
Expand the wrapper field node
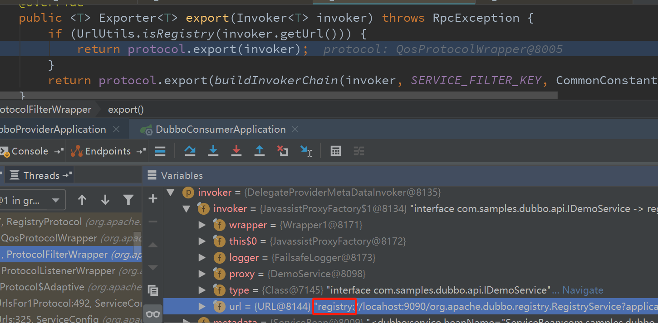[x=202, y=225]
